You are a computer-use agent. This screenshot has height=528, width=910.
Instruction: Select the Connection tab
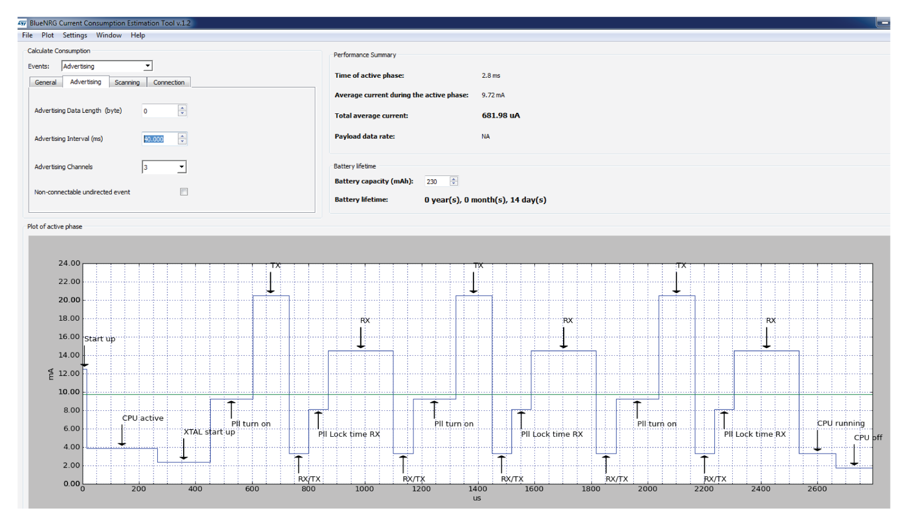click(x=169, y=82)
